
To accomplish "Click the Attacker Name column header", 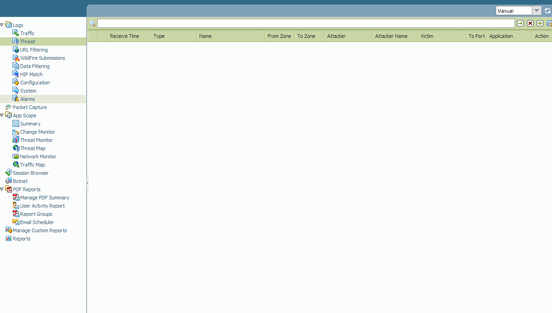I will 395,36.
